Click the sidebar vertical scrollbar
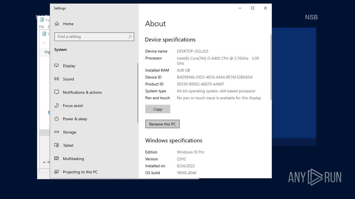Viewport: 355px width, 199px height. tap(138, 93)
